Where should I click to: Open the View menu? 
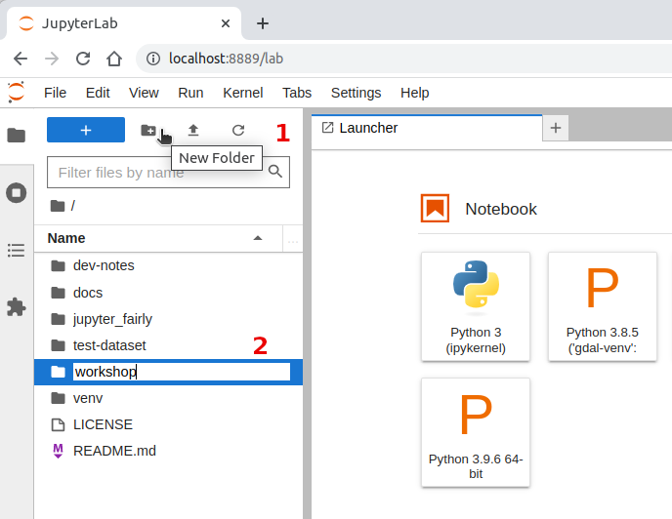(144, 93)
